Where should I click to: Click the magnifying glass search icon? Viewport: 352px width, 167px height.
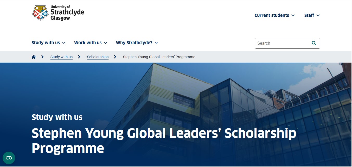point(314,43)
